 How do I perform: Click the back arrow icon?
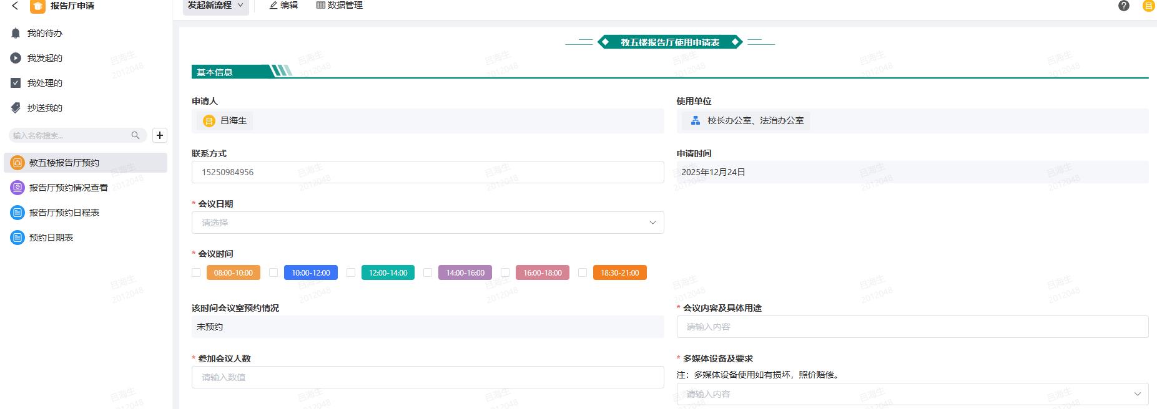point(15,6)
